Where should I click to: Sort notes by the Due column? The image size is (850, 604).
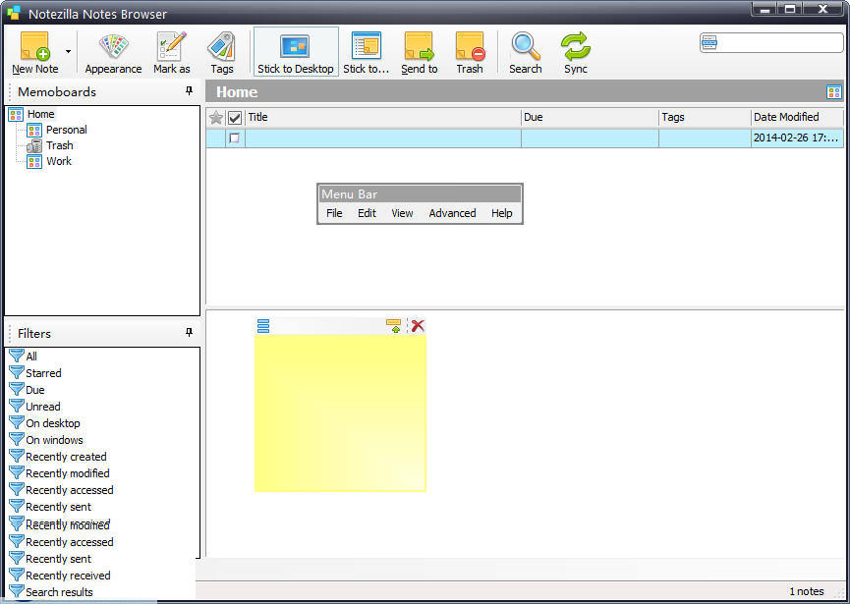(590, 117)
